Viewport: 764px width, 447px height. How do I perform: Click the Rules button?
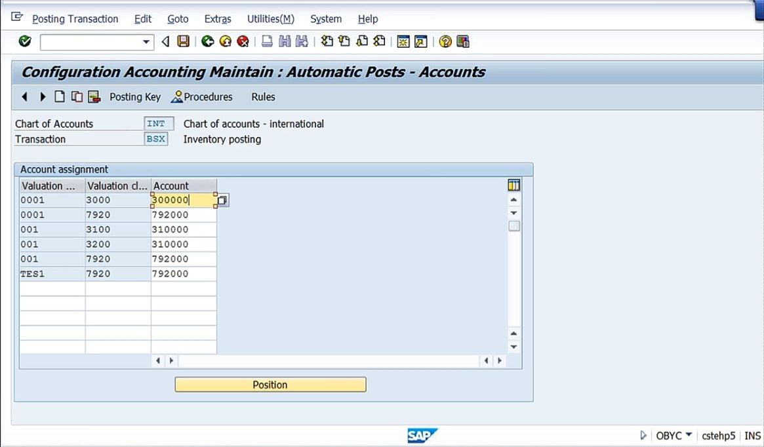[263, 97]
